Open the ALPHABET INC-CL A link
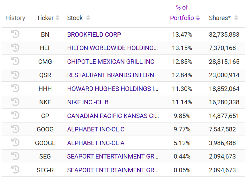 pos(96,143)
